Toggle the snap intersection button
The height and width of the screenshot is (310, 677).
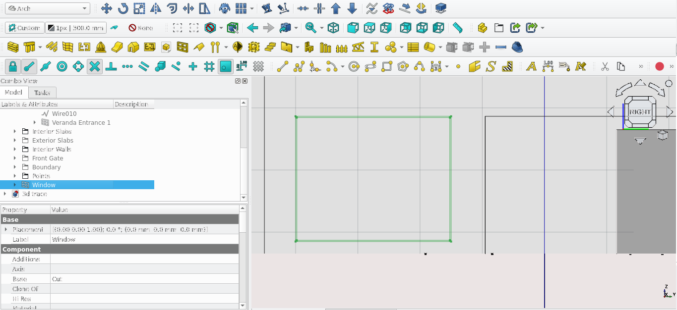tap(95, 66)
